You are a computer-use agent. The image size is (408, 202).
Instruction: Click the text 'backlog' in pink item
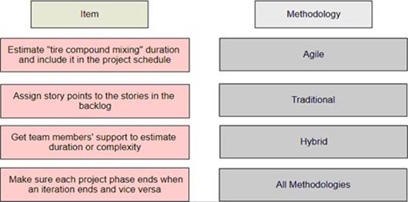tap(95, 106)
